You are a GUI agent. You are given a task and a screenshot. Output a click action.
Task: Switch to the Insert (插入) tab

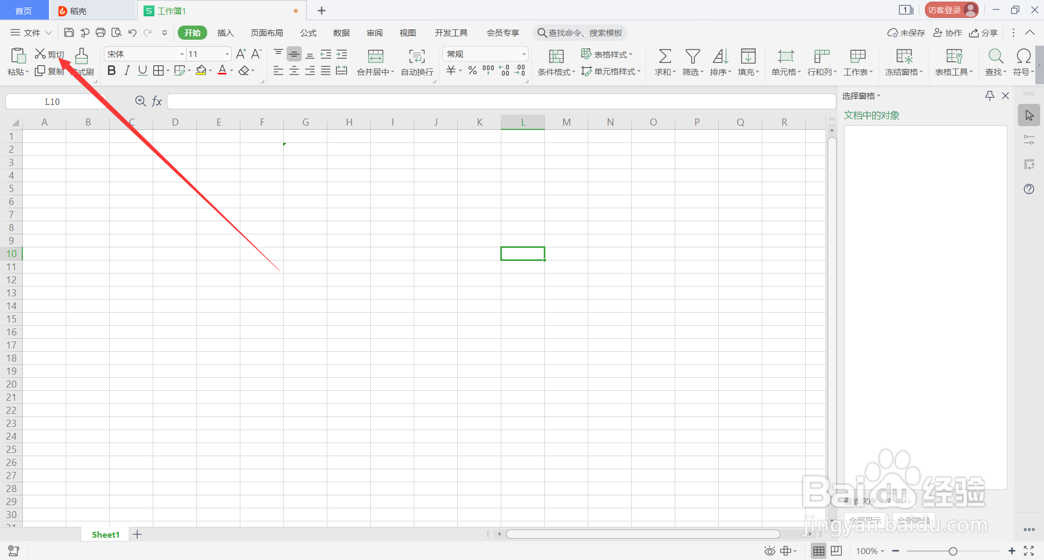pos(225,33)
